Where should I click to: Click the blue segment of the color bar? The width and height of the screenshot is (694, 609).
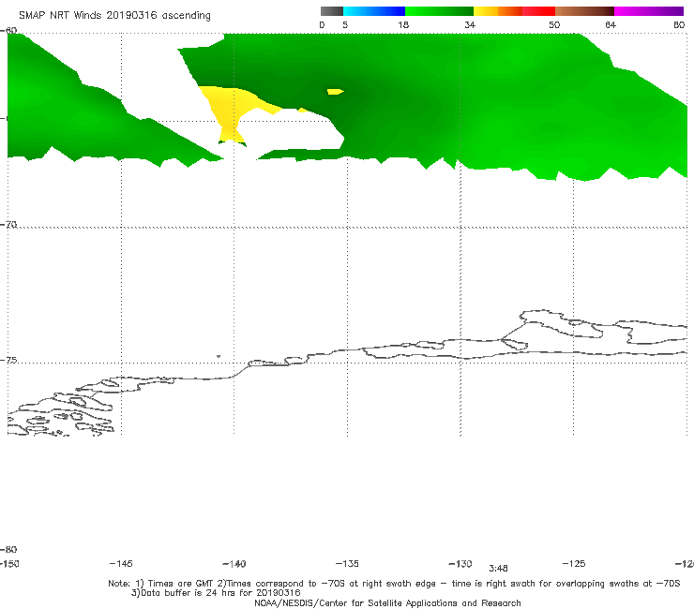(374, 11)
